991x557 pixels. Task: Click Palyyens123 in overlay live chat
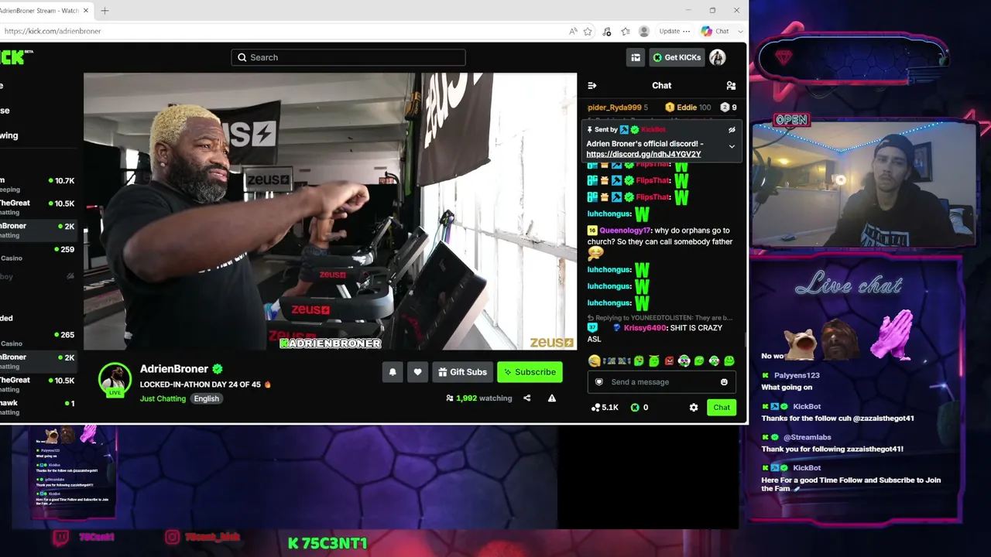pyautogui.click(x=797, y=375)
